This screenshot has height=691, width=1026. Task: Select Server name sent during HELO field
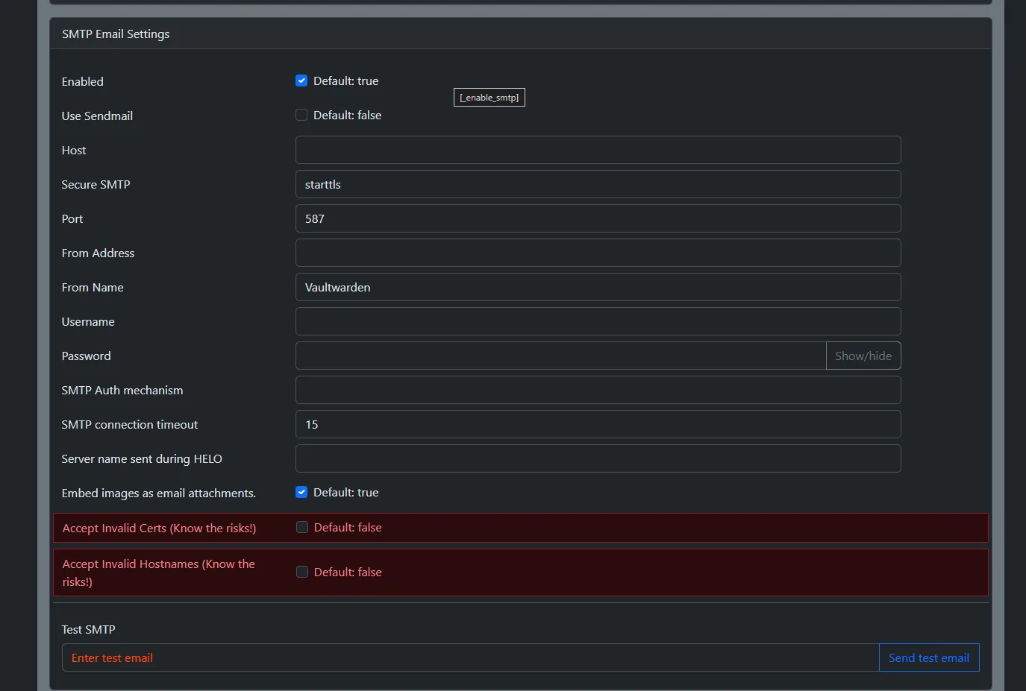pos(598,458)
